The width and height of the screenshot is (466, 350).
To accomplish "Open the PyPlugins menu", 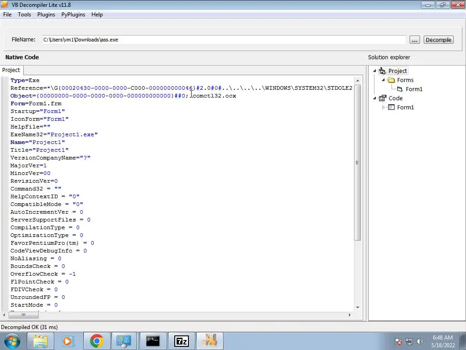I will 73,15.
